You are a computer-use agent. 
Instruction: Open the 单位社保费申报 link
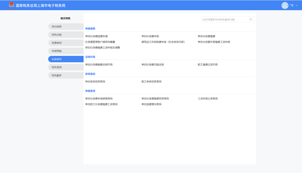pyautogui.click(x=150, y=37)
